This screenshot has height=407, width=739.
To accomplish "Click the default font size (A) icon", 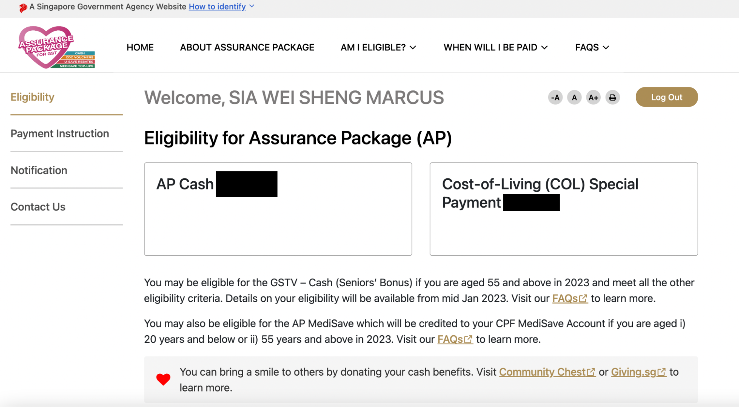I will click(x=574, y=98).
